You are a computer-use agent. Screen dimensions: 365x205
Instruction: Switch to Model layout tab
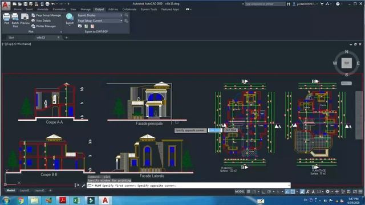click(10, 190)
